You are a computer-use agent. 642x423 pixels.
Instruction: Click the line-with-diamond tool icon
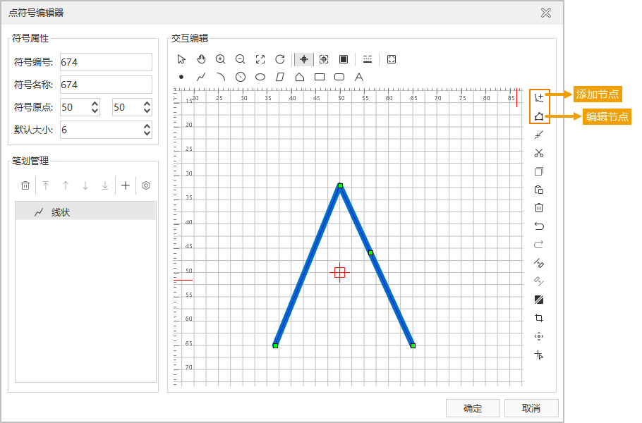click(539, 263)
